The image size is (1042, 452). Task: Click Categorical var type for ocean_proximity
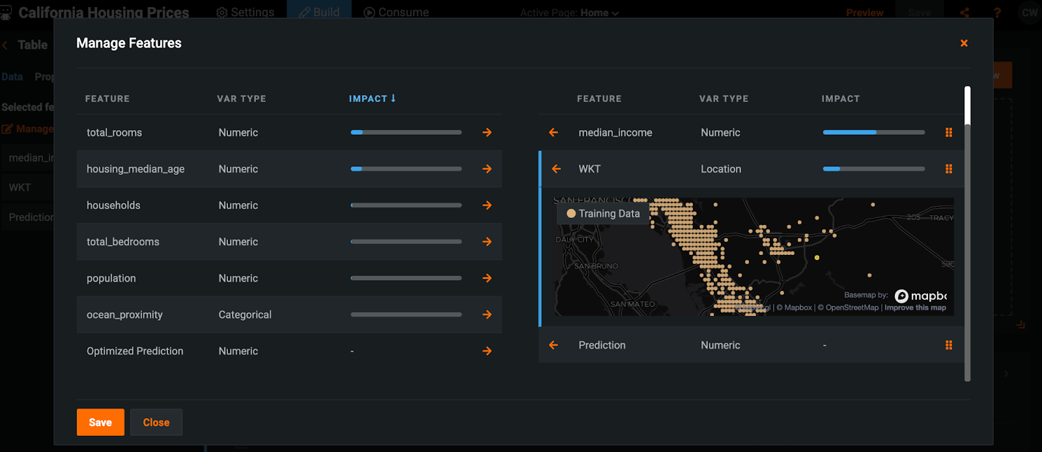point(245,314)
